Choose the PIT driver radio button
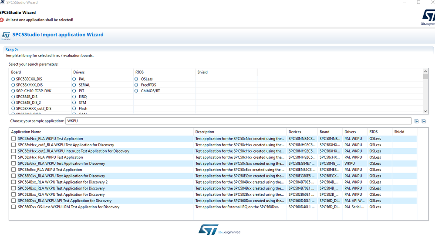The height and width of the screenshot is (237, 435). tap(74, 90)
